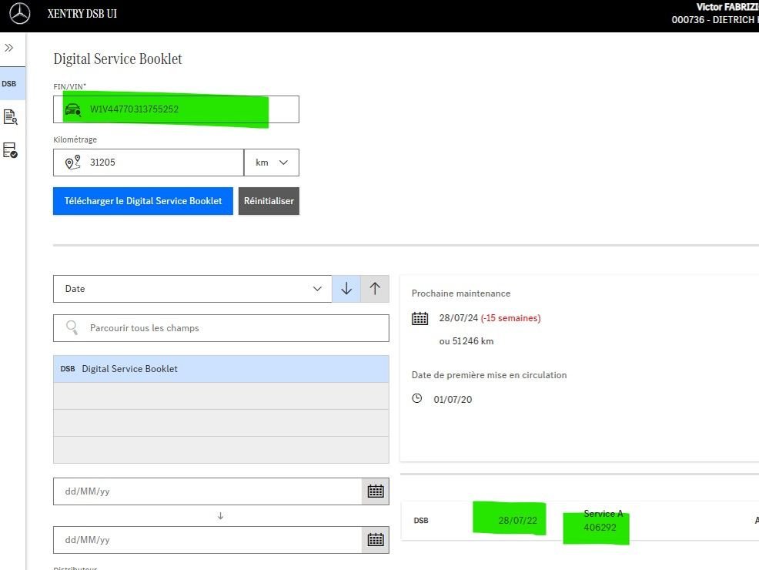Open the document search sidebar icon
759x570 pixels.
click(10, 117)
